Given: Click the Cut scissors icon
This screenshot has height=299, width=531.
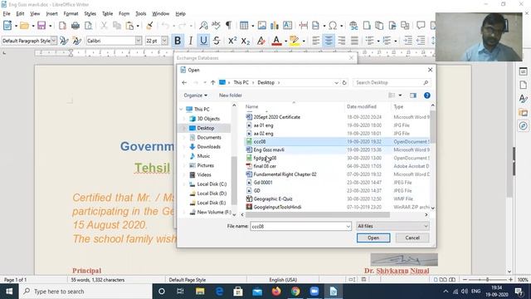Looking at the screenshot, I should 104,26.
